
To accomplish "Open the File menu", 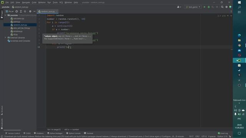I will (7, 3).
